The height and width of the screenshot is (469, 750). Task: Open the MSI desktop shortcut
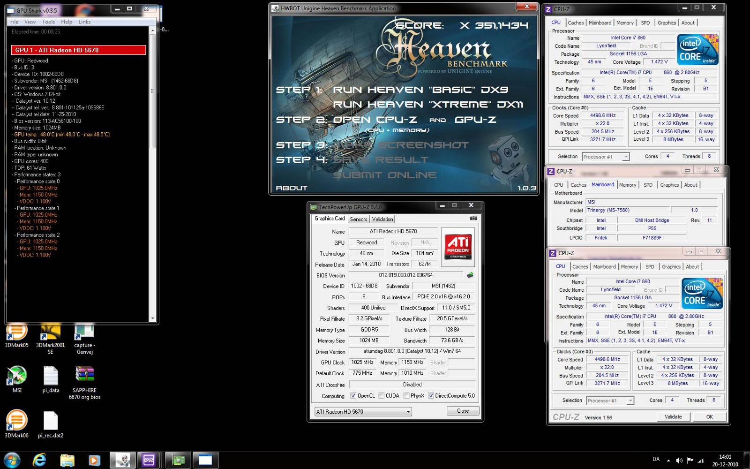17,379
